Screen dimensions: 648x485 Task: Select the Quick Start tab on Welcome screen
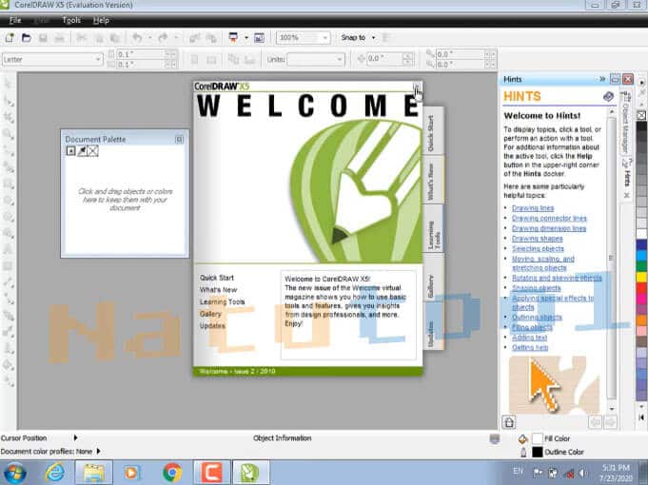[x=431, y=134]
